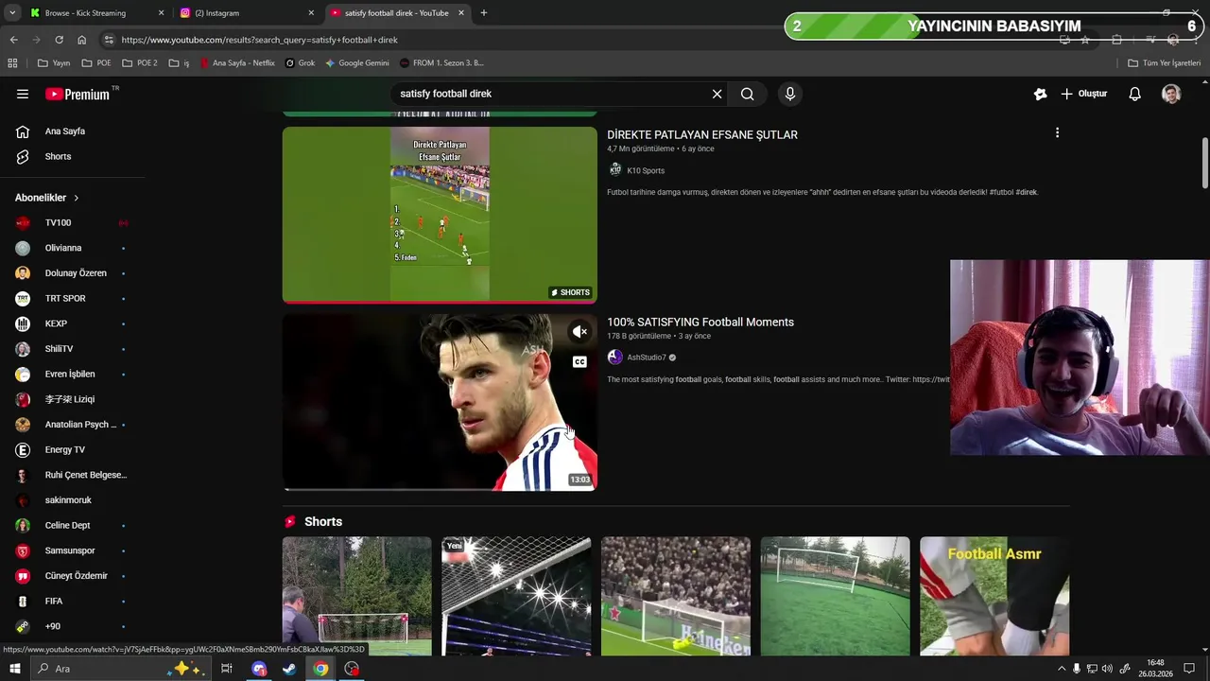Viewport: 1210px width, 681px height.
Task: Click the K10 Sports channel name
Action: 646,171
